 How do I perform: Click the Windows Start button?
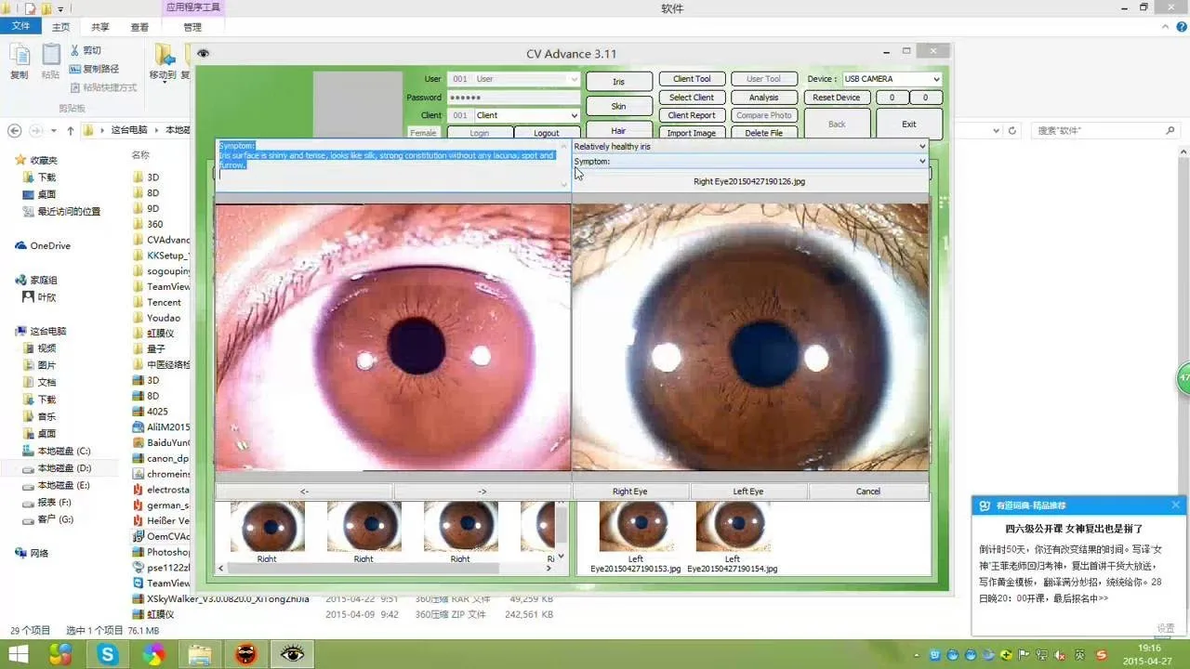pyautogui.click(x=18, y=654)
